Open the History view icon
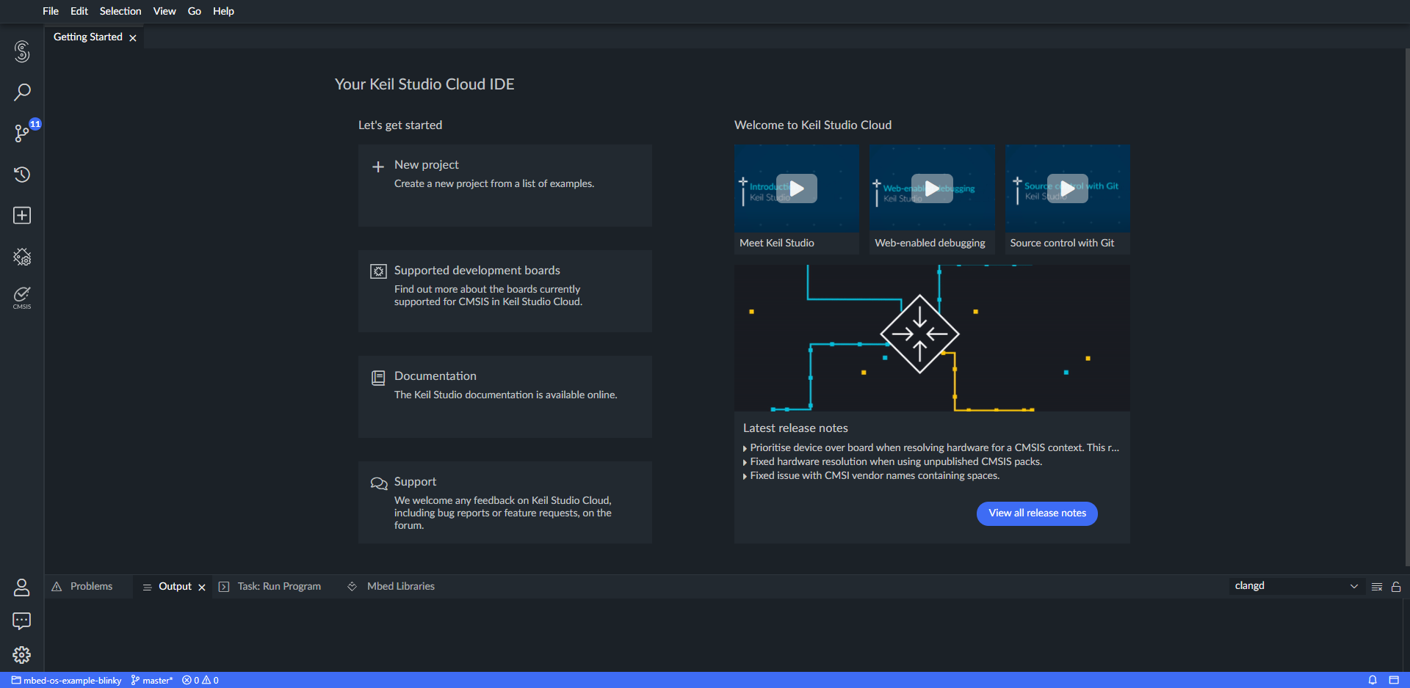Screen dimensions: 1410x688 point(22,175)
